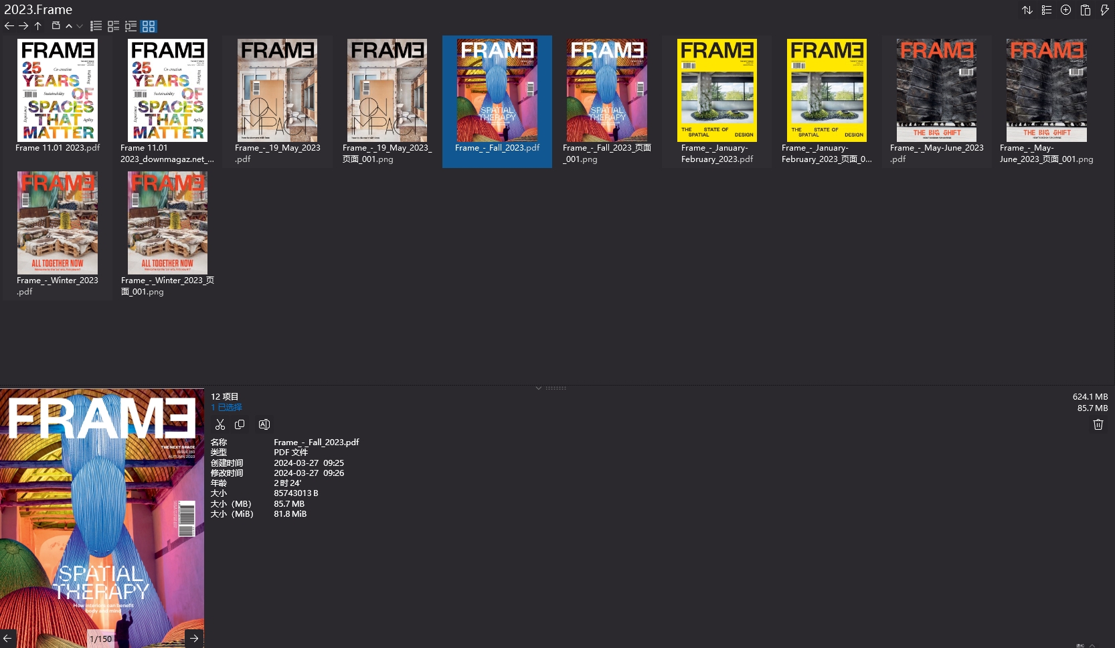Open the Rename tool for Frame_-_Fall_2023.pdf
1115x648 pixels.
pos(264,424)
